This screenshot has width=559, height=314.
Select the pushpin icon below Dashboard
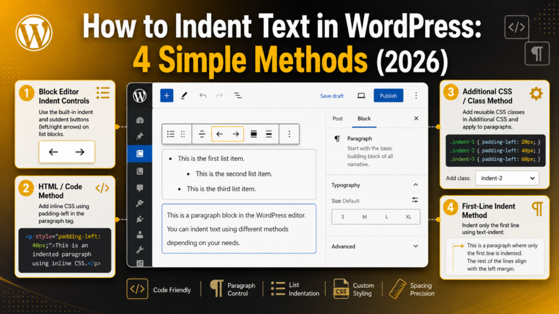tap(140, 136)
